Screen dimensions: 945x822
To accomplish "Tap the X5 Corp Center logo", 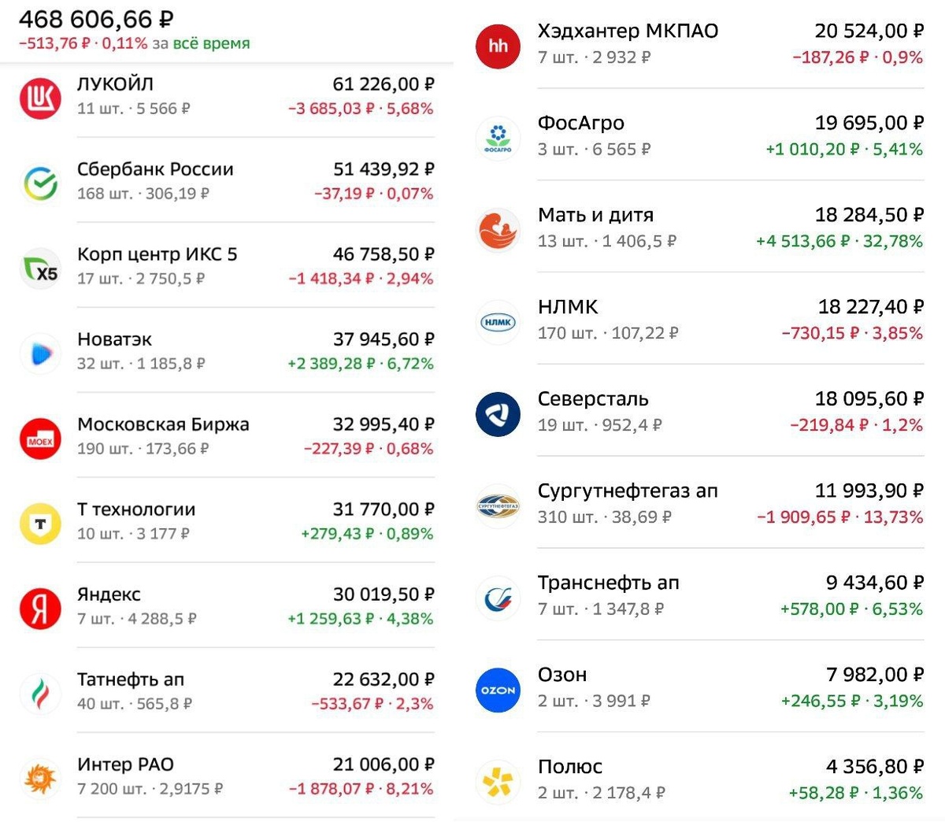I will coord(40,268).
